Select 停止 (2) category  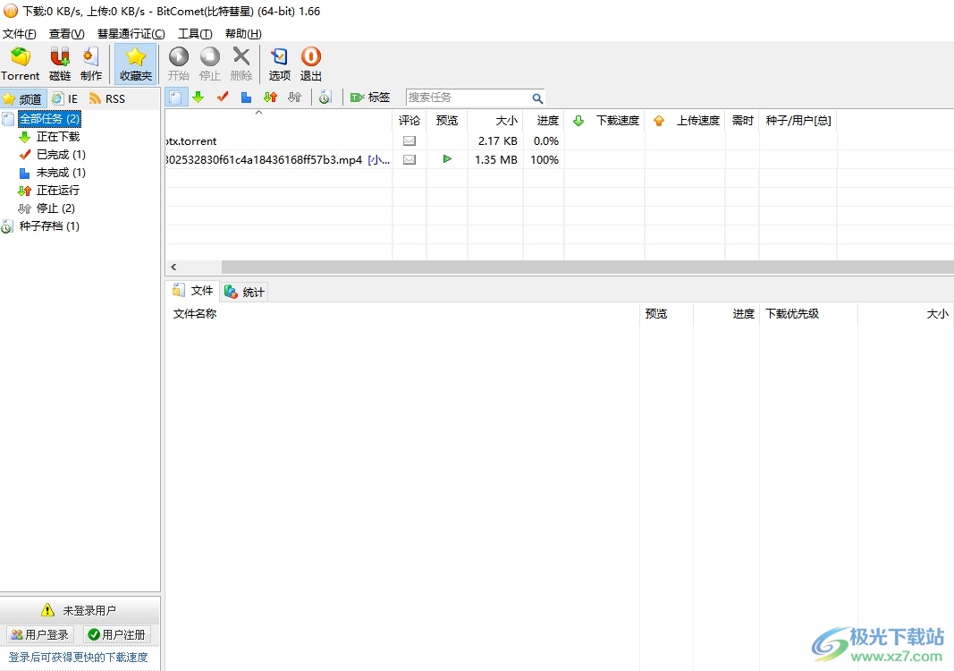[55, 208]
